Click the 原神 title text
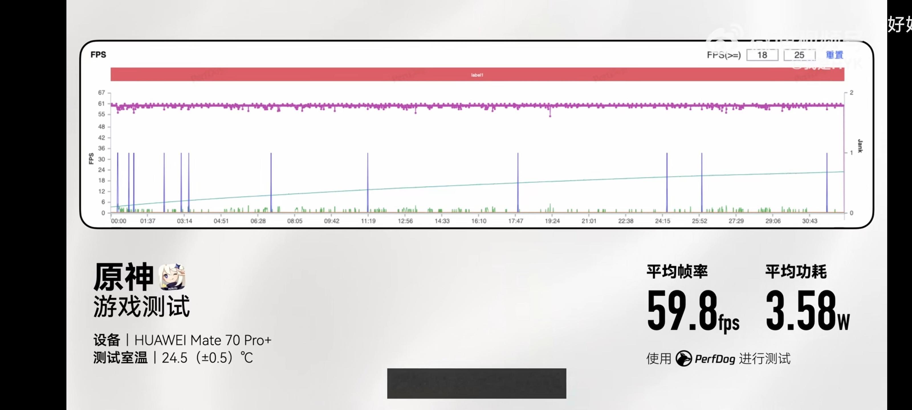 tap(124, 277)
